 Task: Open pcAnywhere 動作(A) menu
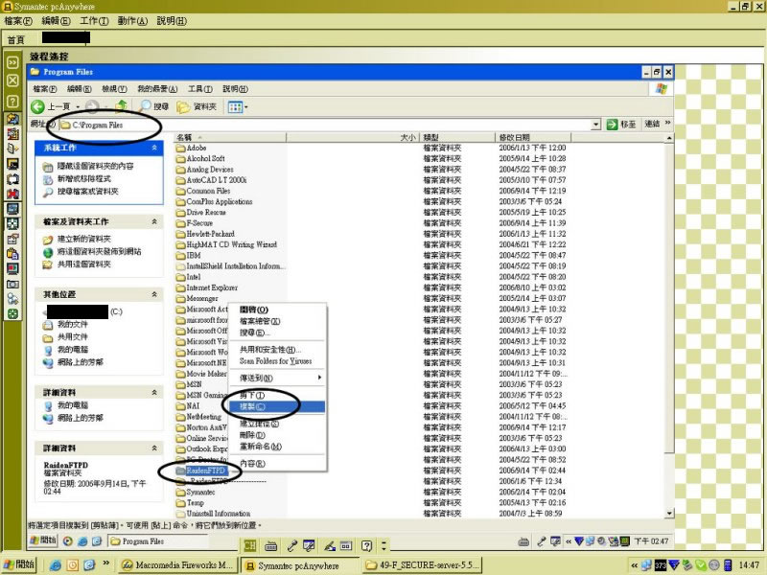coord(132,21)
